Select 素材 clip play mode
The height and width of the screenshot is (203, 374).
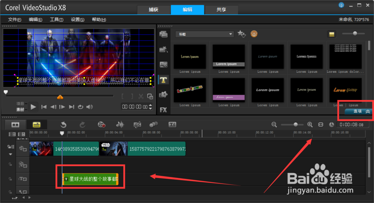click(x=20, y=109)
